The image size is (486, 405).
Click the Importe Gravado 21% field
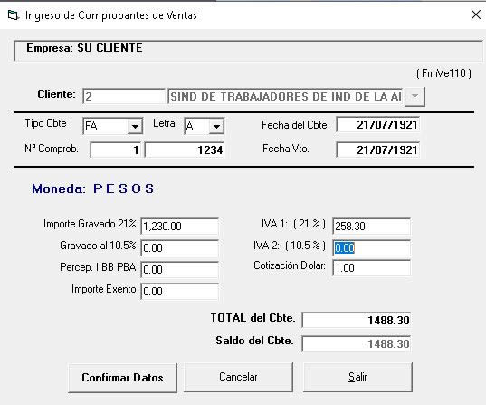[179, 227]
